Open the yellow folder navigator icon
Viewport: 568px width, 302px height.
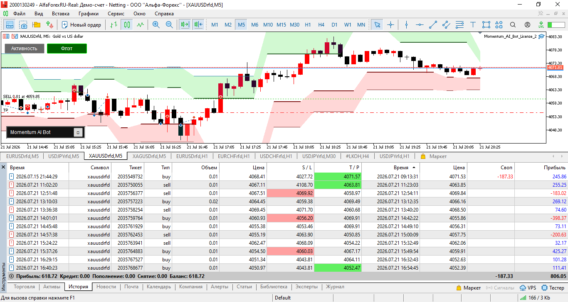36,25
